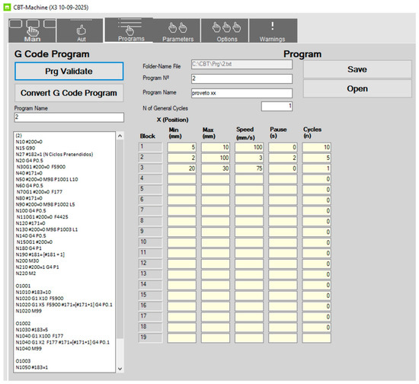
Task: Click the Speed cell of block 2
Action: [249, 158]
